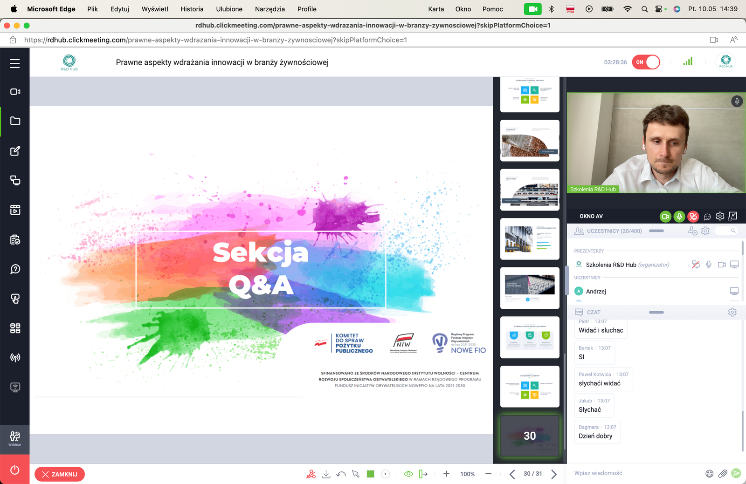Screen dimensions: 746x484
Task: Open emoji picker in chat input
Action: (709, 474)
